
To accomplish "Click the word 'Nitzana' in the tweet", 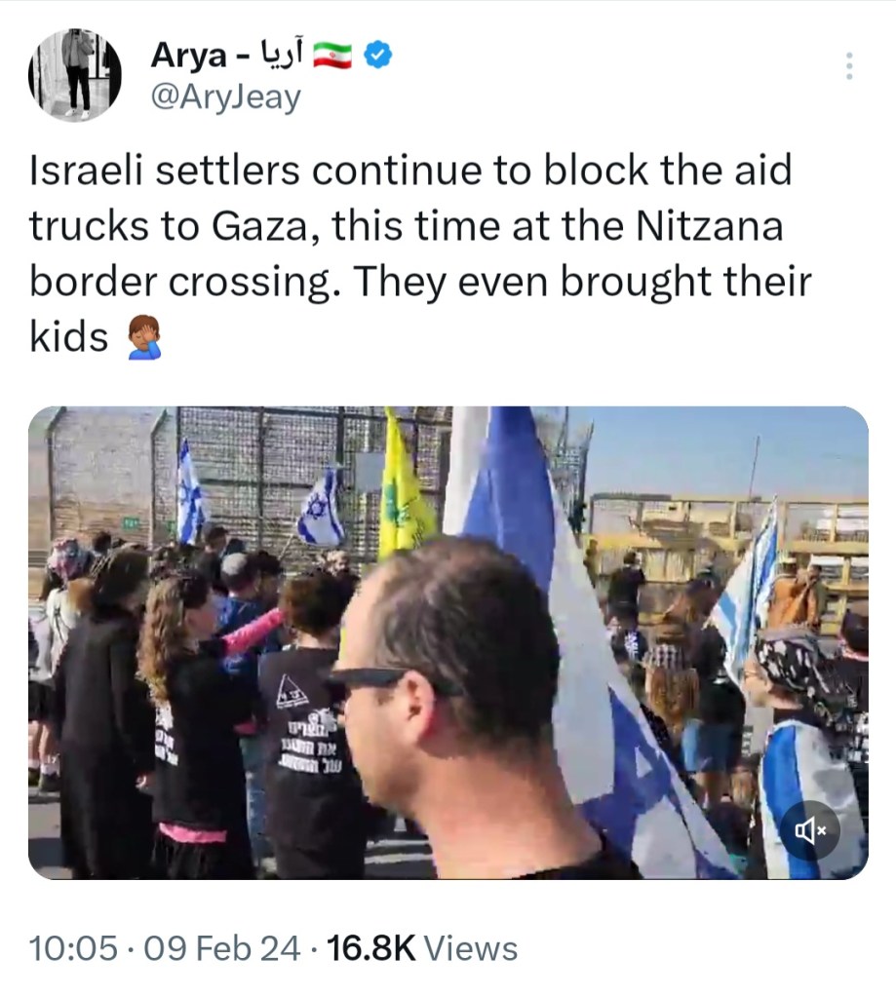I will [x=709, y=226].
